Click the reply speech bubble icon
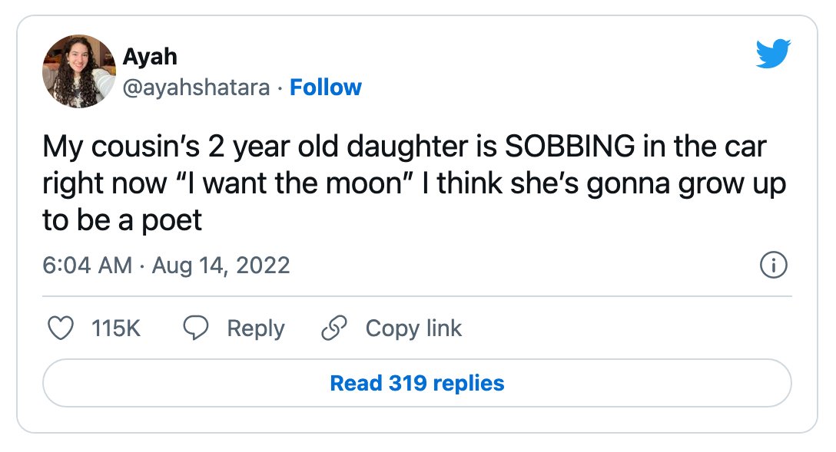The width and height of the screenshot is (836, 452). (x=196, y=328)
